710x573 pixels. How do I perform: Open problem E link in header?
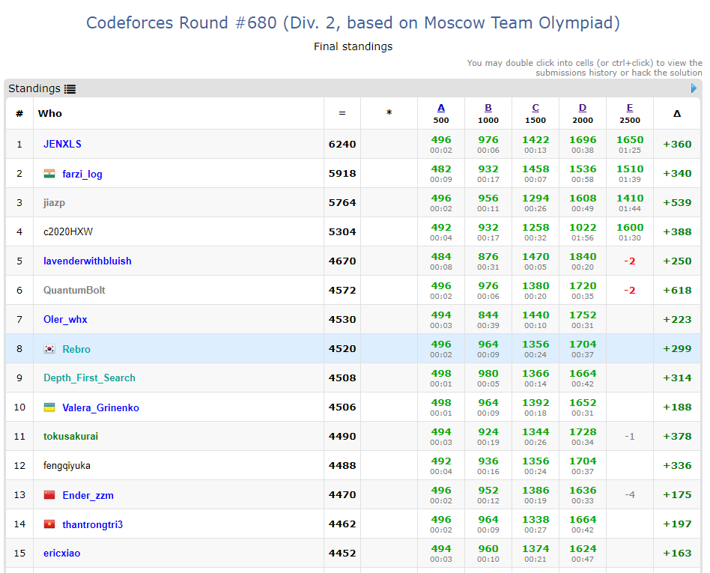(629, 108)
